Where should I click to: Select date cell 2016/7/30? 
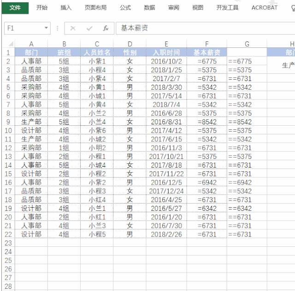pyautogui.click(x=166, y=226)
